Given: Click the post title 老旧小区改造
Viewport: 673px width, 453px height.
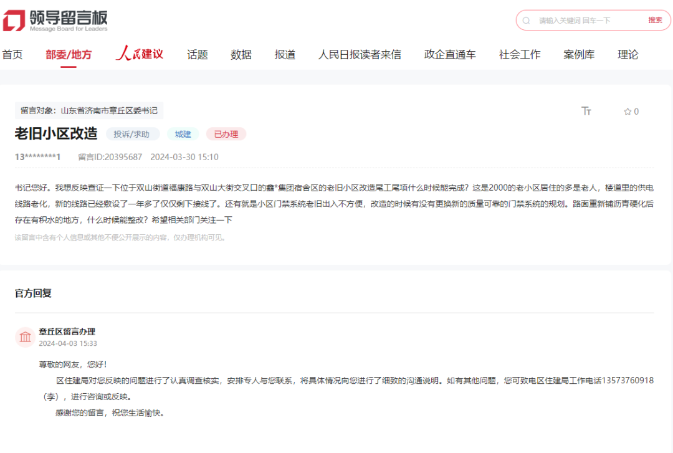Looking at the screenshot, I should click(x=56, y=133).
